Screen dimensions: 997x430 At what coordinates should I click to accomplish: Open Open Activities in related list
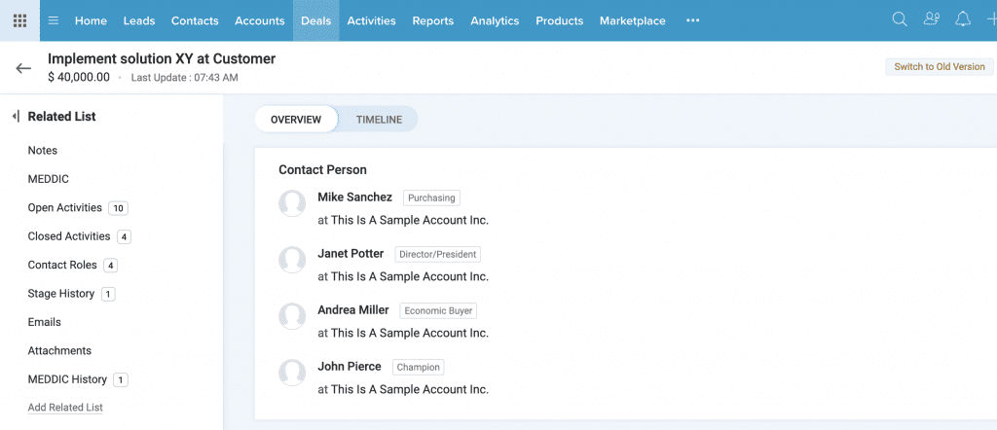pyautogui.click(x=65, y=208)
